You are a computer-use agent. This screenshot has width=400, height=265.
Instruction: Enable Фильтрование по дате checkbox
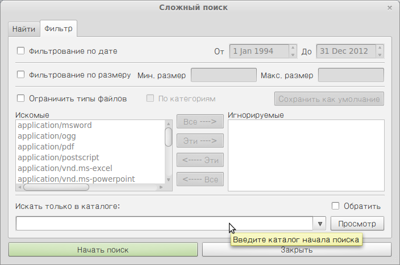click(x=20, y=51)
